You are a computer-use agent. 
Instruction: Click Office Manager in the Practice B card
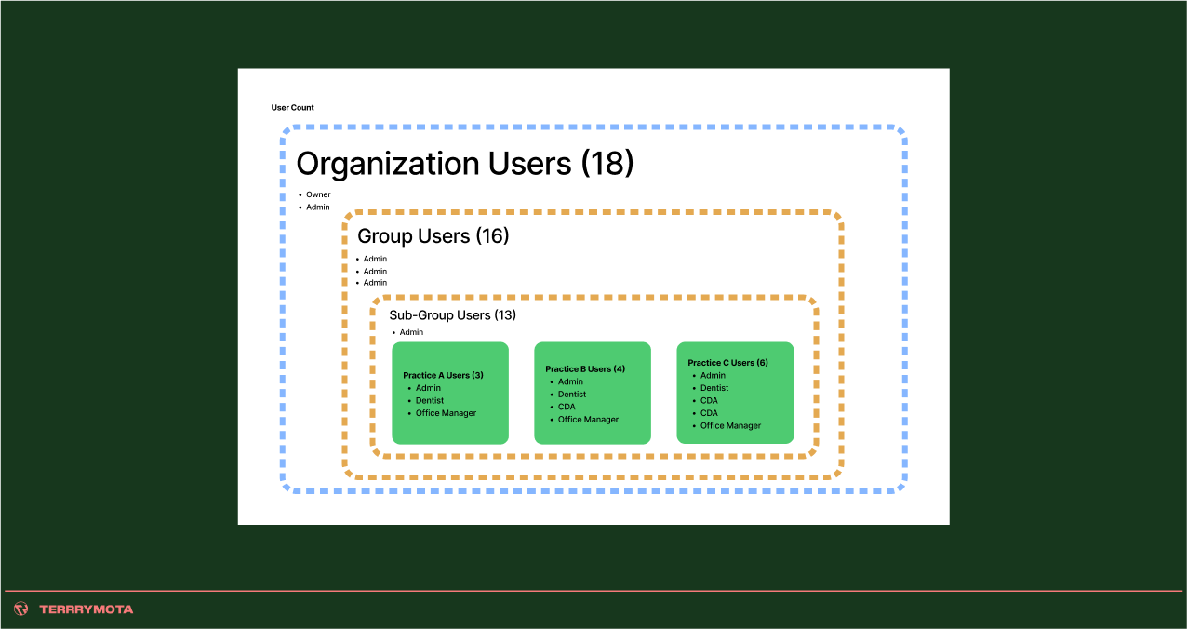tap(588, 420)
